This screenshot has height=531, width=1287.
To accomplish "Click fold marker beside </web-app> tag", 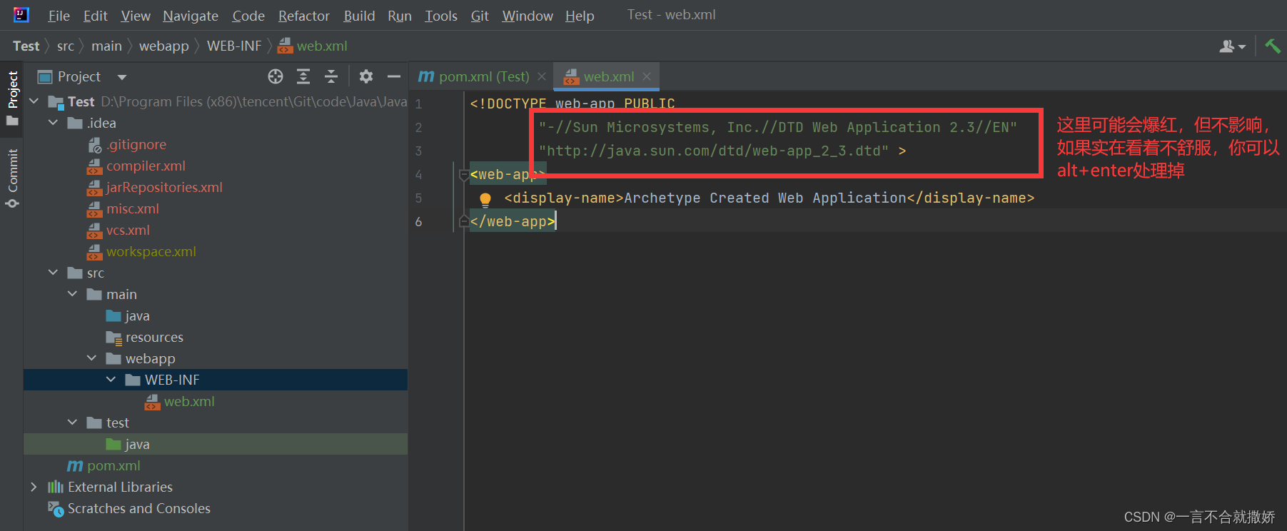I will click(x=464, y=222).
